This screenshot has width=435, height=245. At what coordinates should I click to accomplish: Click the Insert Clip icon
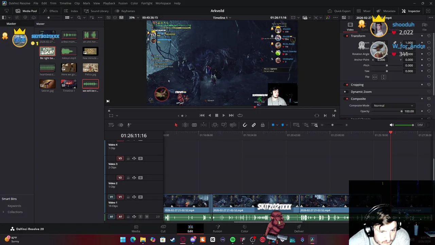coord(215,125)
